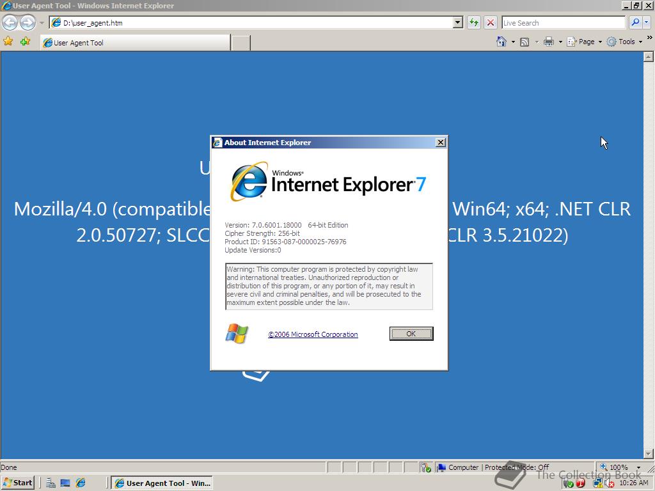Click the Forward navigation button
655x491 pixels.
click(28, 22)
